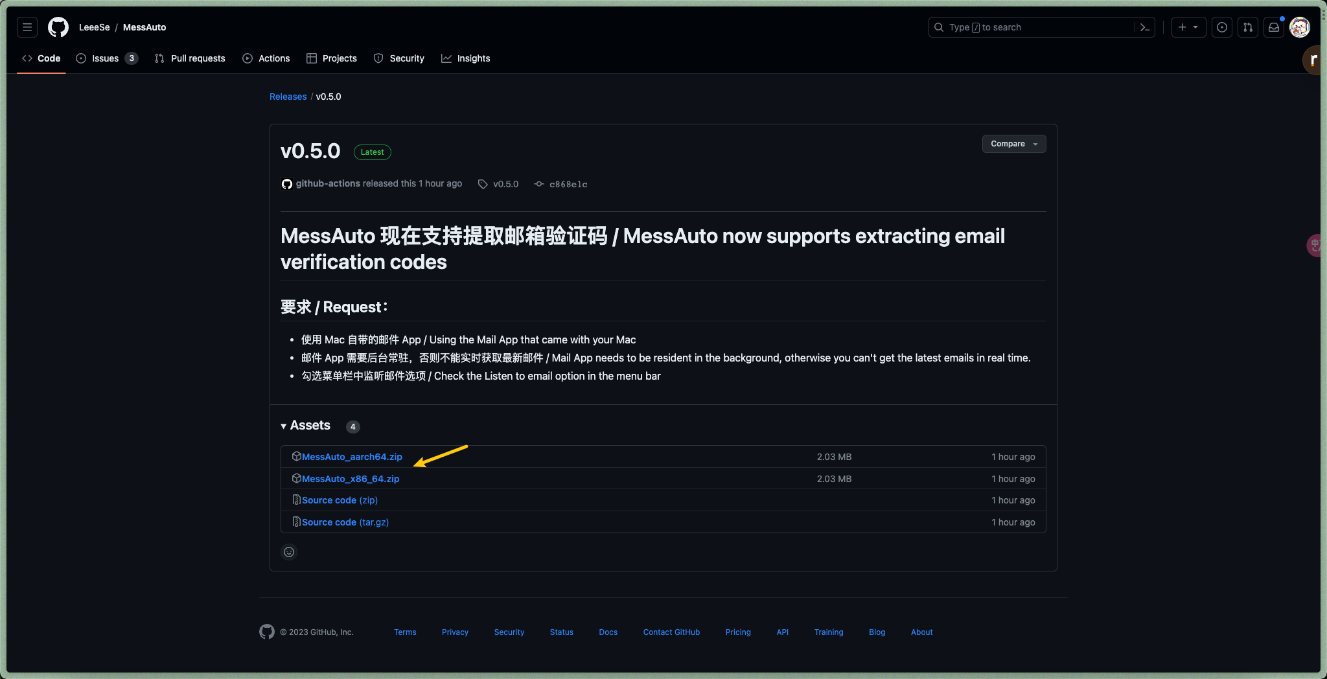This screenshot has width=1327, height=679.
Task: Open the hamburger navigation menu
Action: coord(27,27)
